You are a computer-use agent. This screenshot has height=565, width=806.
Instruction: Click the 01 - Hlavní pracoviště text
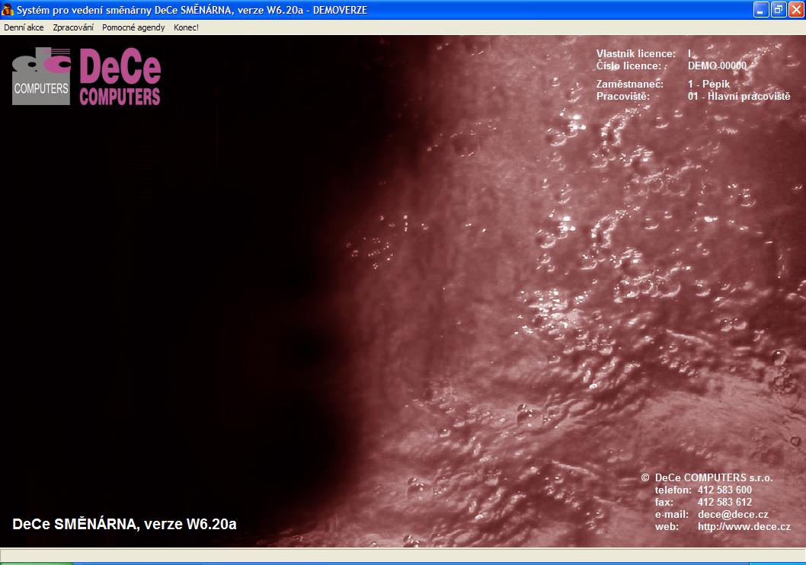pos(739,96)
